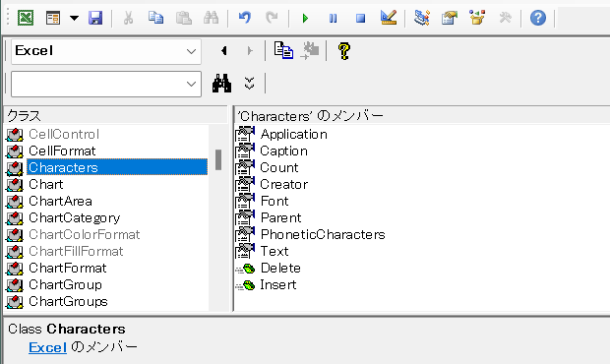The image size is (610, 364).
Task: Go back with the left arrow
Action: (223, 51)
